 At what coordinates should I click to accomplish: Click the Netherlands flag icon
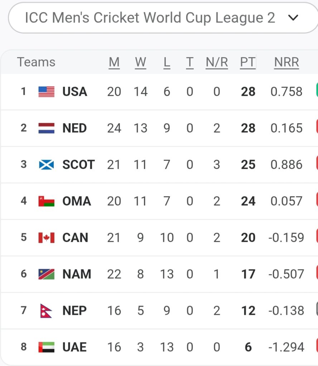[47, 128]
